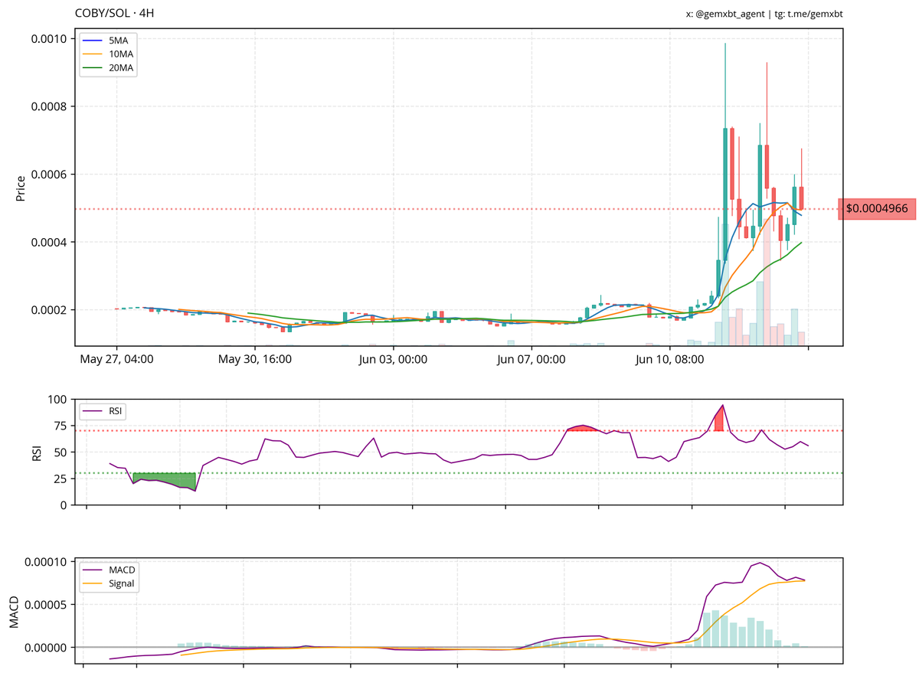
Task: Click the May 27, 04:00 date label
Action: (x=116, y=358)
